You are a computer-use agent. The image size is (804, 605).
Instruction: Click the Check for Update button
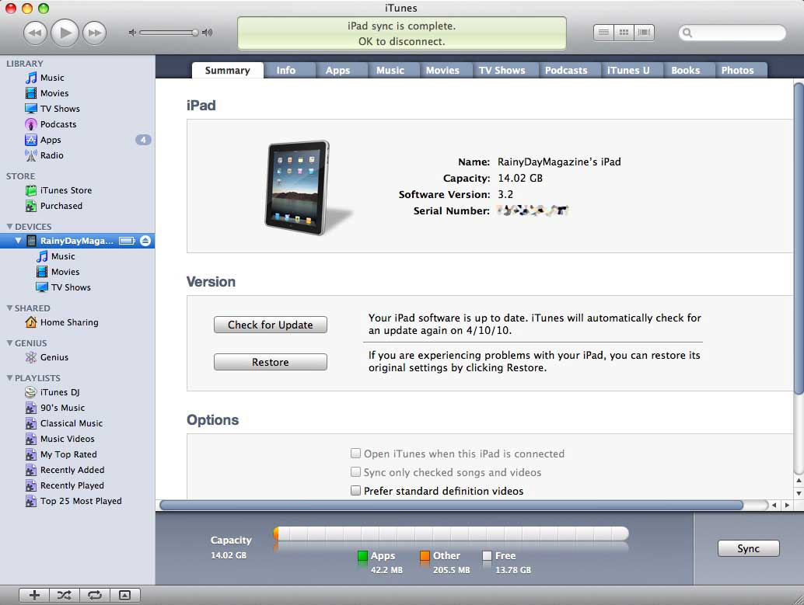[271, 325]
